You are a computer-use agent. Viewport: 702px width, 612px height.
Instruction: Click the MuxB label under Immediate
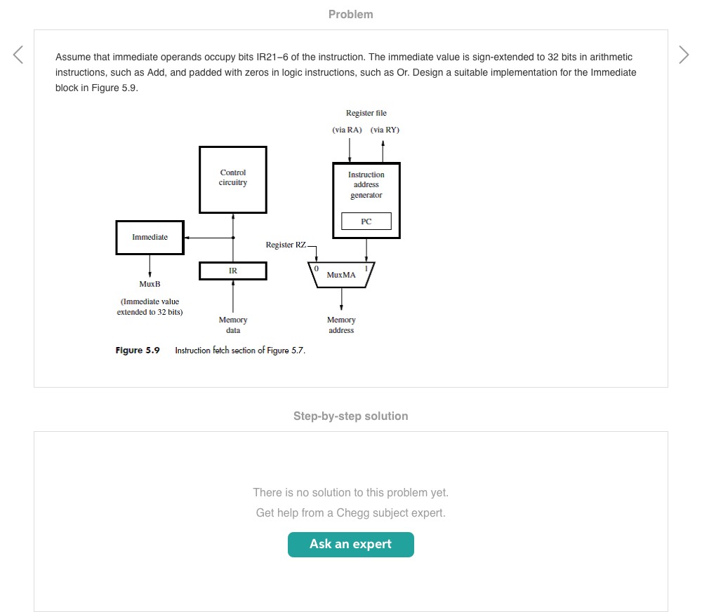pos(150,284)
